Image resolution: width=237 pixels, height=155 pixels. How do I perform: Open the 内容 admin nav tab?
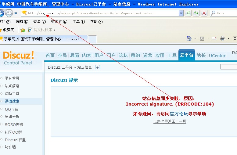87,56
